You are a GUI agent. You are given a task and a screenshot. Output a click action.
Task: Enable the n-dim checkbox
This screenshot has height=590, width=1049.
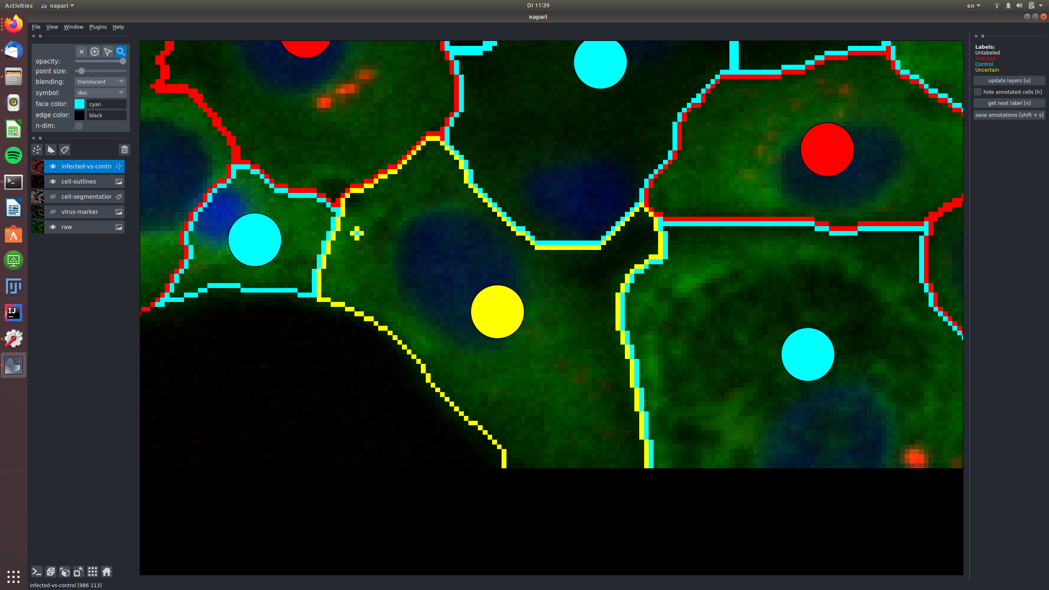coord(79,126)
